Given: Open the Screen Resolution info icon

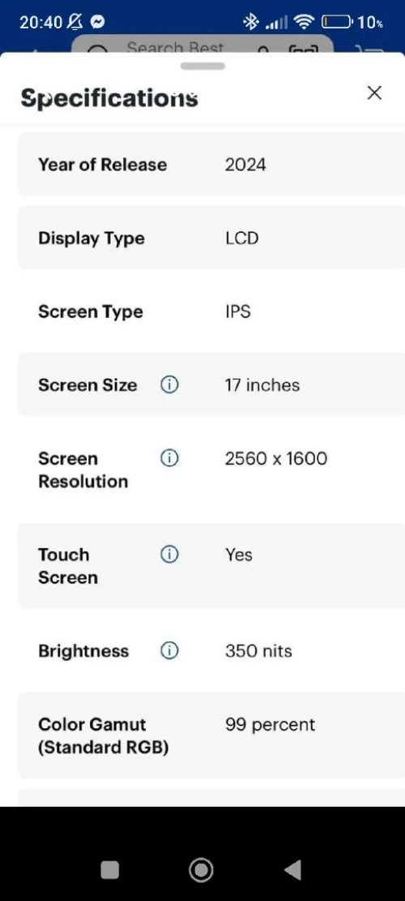Looking at the screenshot, I should point(169,458).
